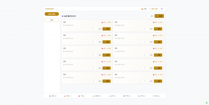
Task: Click 전투 on the last-row left monster card
Action: click(107, 81)
